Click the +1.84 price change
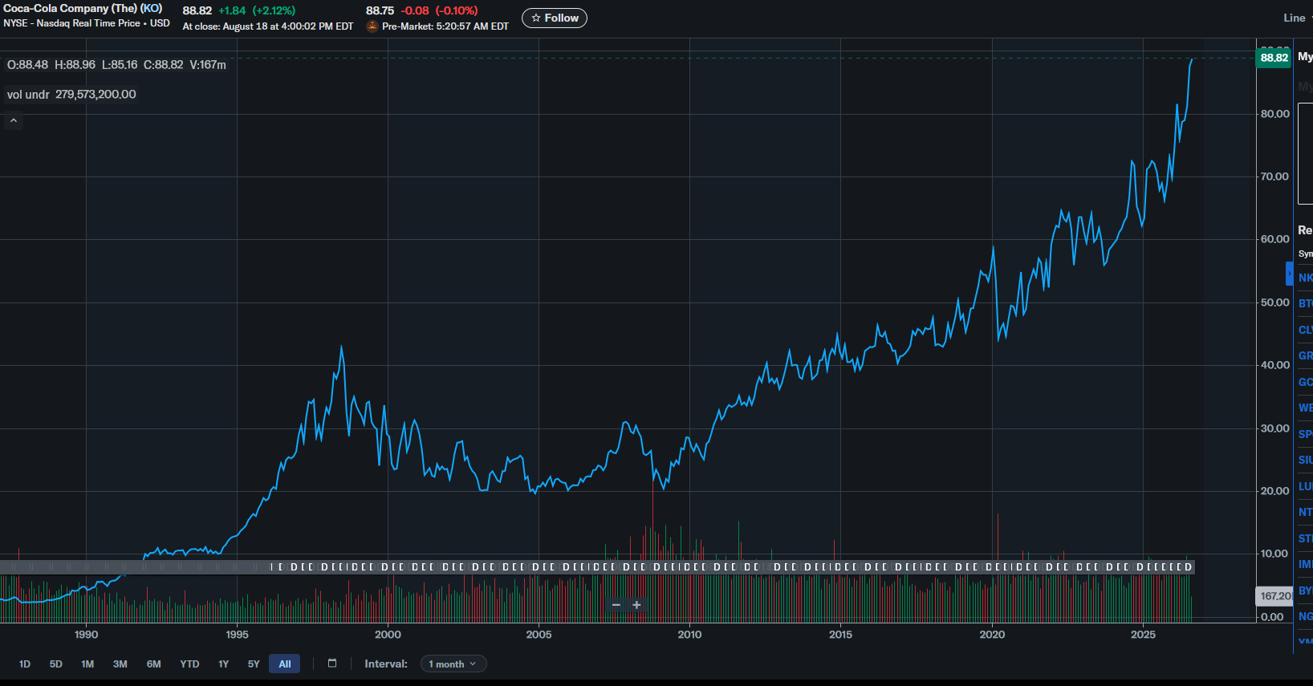The height and width of the screenshot is (686, 1313). pyautogui.click(x=232, y=10)
